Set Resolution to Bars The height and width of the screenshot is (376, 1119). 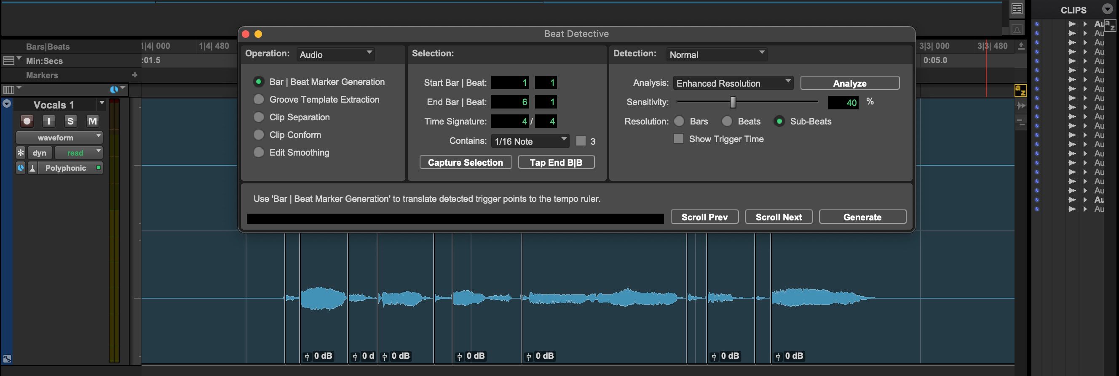pos(679,122)
